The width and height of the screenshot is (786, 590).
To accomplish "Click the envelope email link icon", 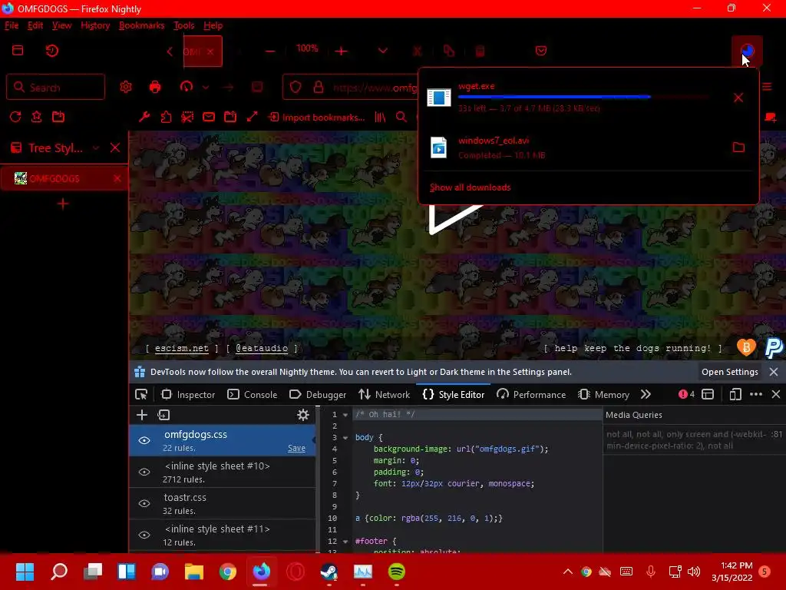I will pyautogui.click(x=209, y=117).
